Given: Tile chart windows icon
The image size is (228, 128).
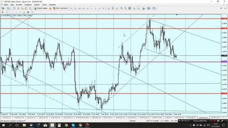Looking at the screenshot, I should [x=129, y=8].
